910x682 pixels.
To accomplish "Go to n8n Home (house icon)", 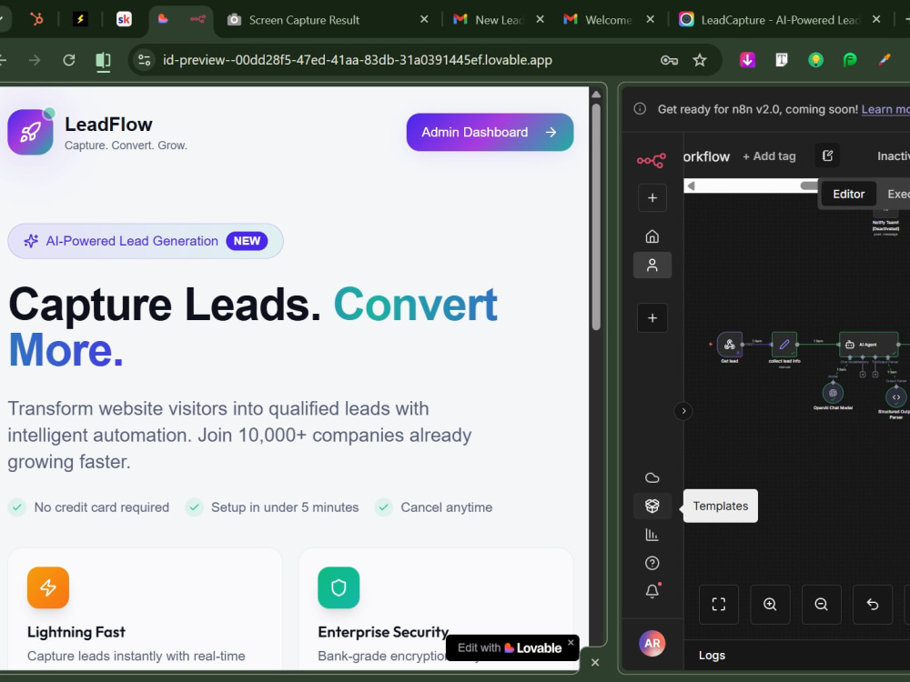I will coord(652,236).
